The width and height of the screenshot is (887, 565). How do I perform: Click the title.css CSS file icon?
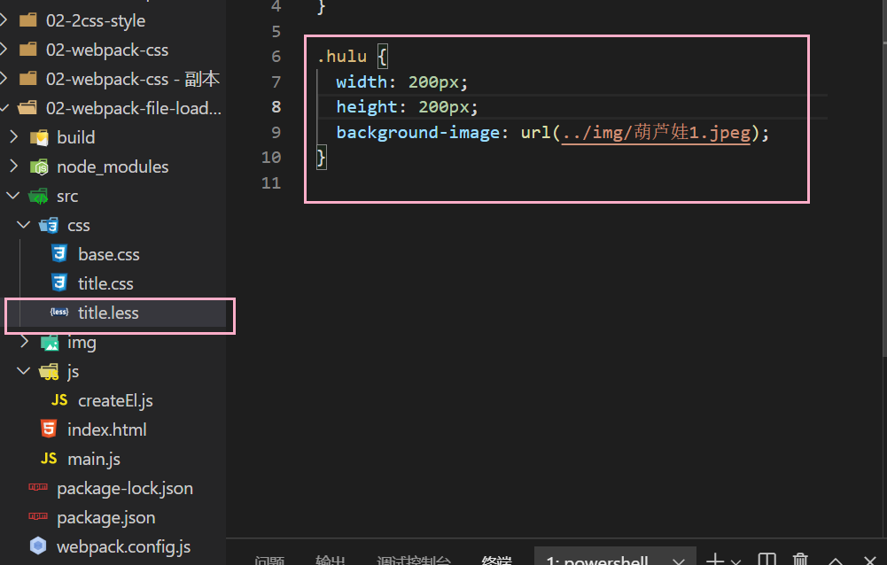59,282
